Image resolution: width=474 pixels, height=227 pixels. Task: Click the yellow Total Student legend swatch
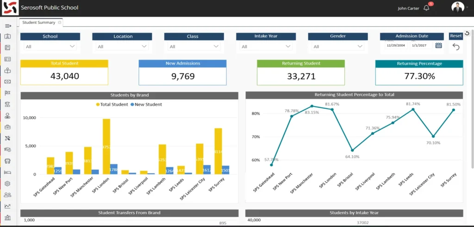(98, 105)
